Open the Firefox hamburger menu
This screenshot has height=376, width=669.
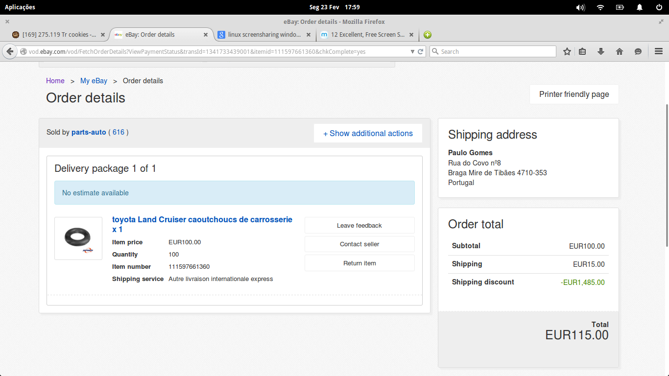pyautogui.click(x=659, y=51)
